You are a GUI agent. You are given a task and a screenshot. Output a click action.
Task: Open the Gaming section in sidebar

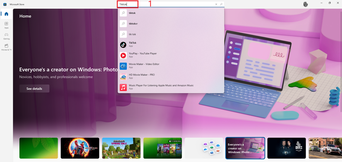pos(6,36)
